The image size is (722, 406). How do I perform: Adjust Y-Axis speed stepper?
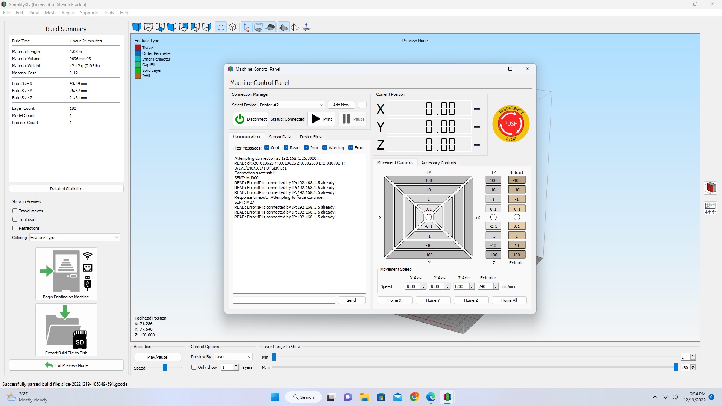point(447,286)
